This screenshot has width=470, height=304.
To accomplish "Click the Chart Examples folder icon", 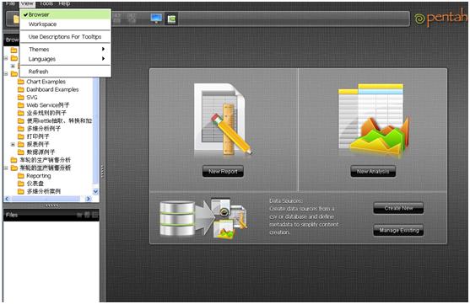I will point(21,82).
